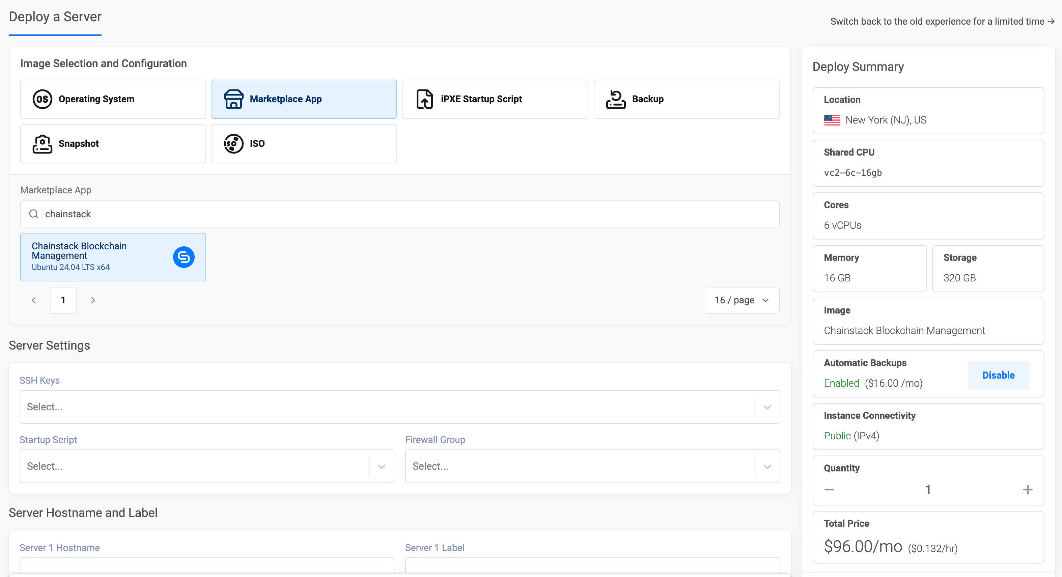The width and height of the screenshot is (1062, 577).
Task: Click the Ubuntu 24.04 LTS x64 text
Action: 71,267
